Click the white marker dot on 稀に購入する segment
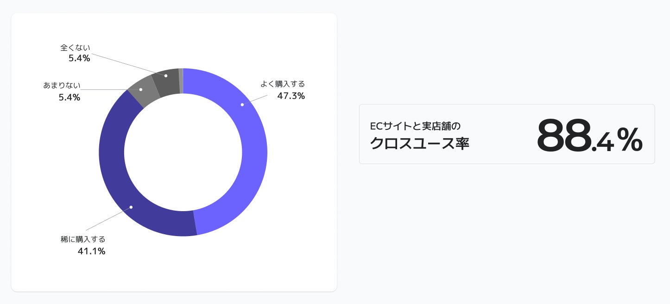The image size is (670, 304). click(x=131, y=207)
